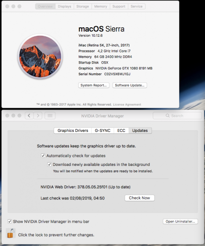Click the serial number C02V5X6WJ1GJ
This screenshot has width=205, height=246.
click(117, 74)
